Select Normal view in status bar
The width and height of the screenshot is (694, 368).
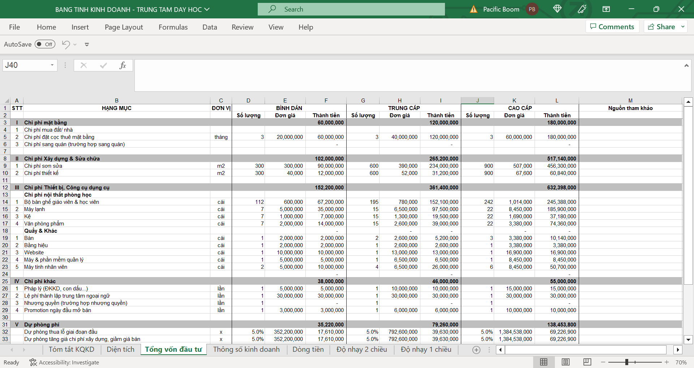click(x=544, y=362)
